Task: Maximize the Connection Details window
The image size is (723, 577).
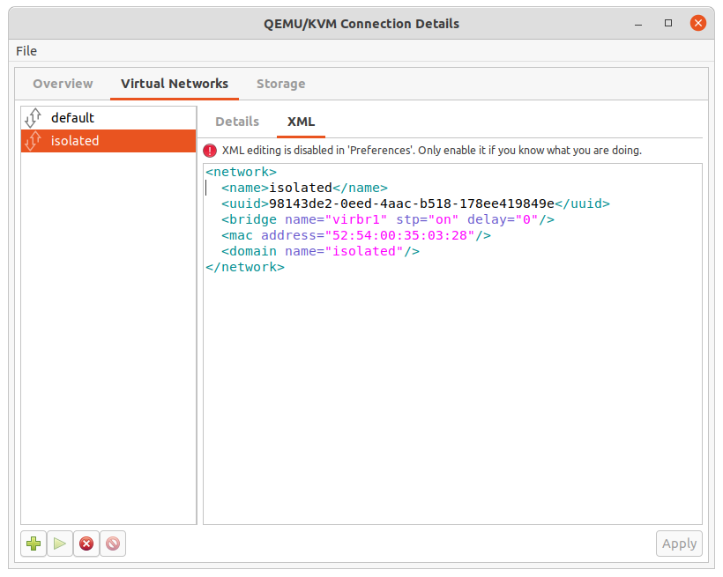Action: (668, 23)
